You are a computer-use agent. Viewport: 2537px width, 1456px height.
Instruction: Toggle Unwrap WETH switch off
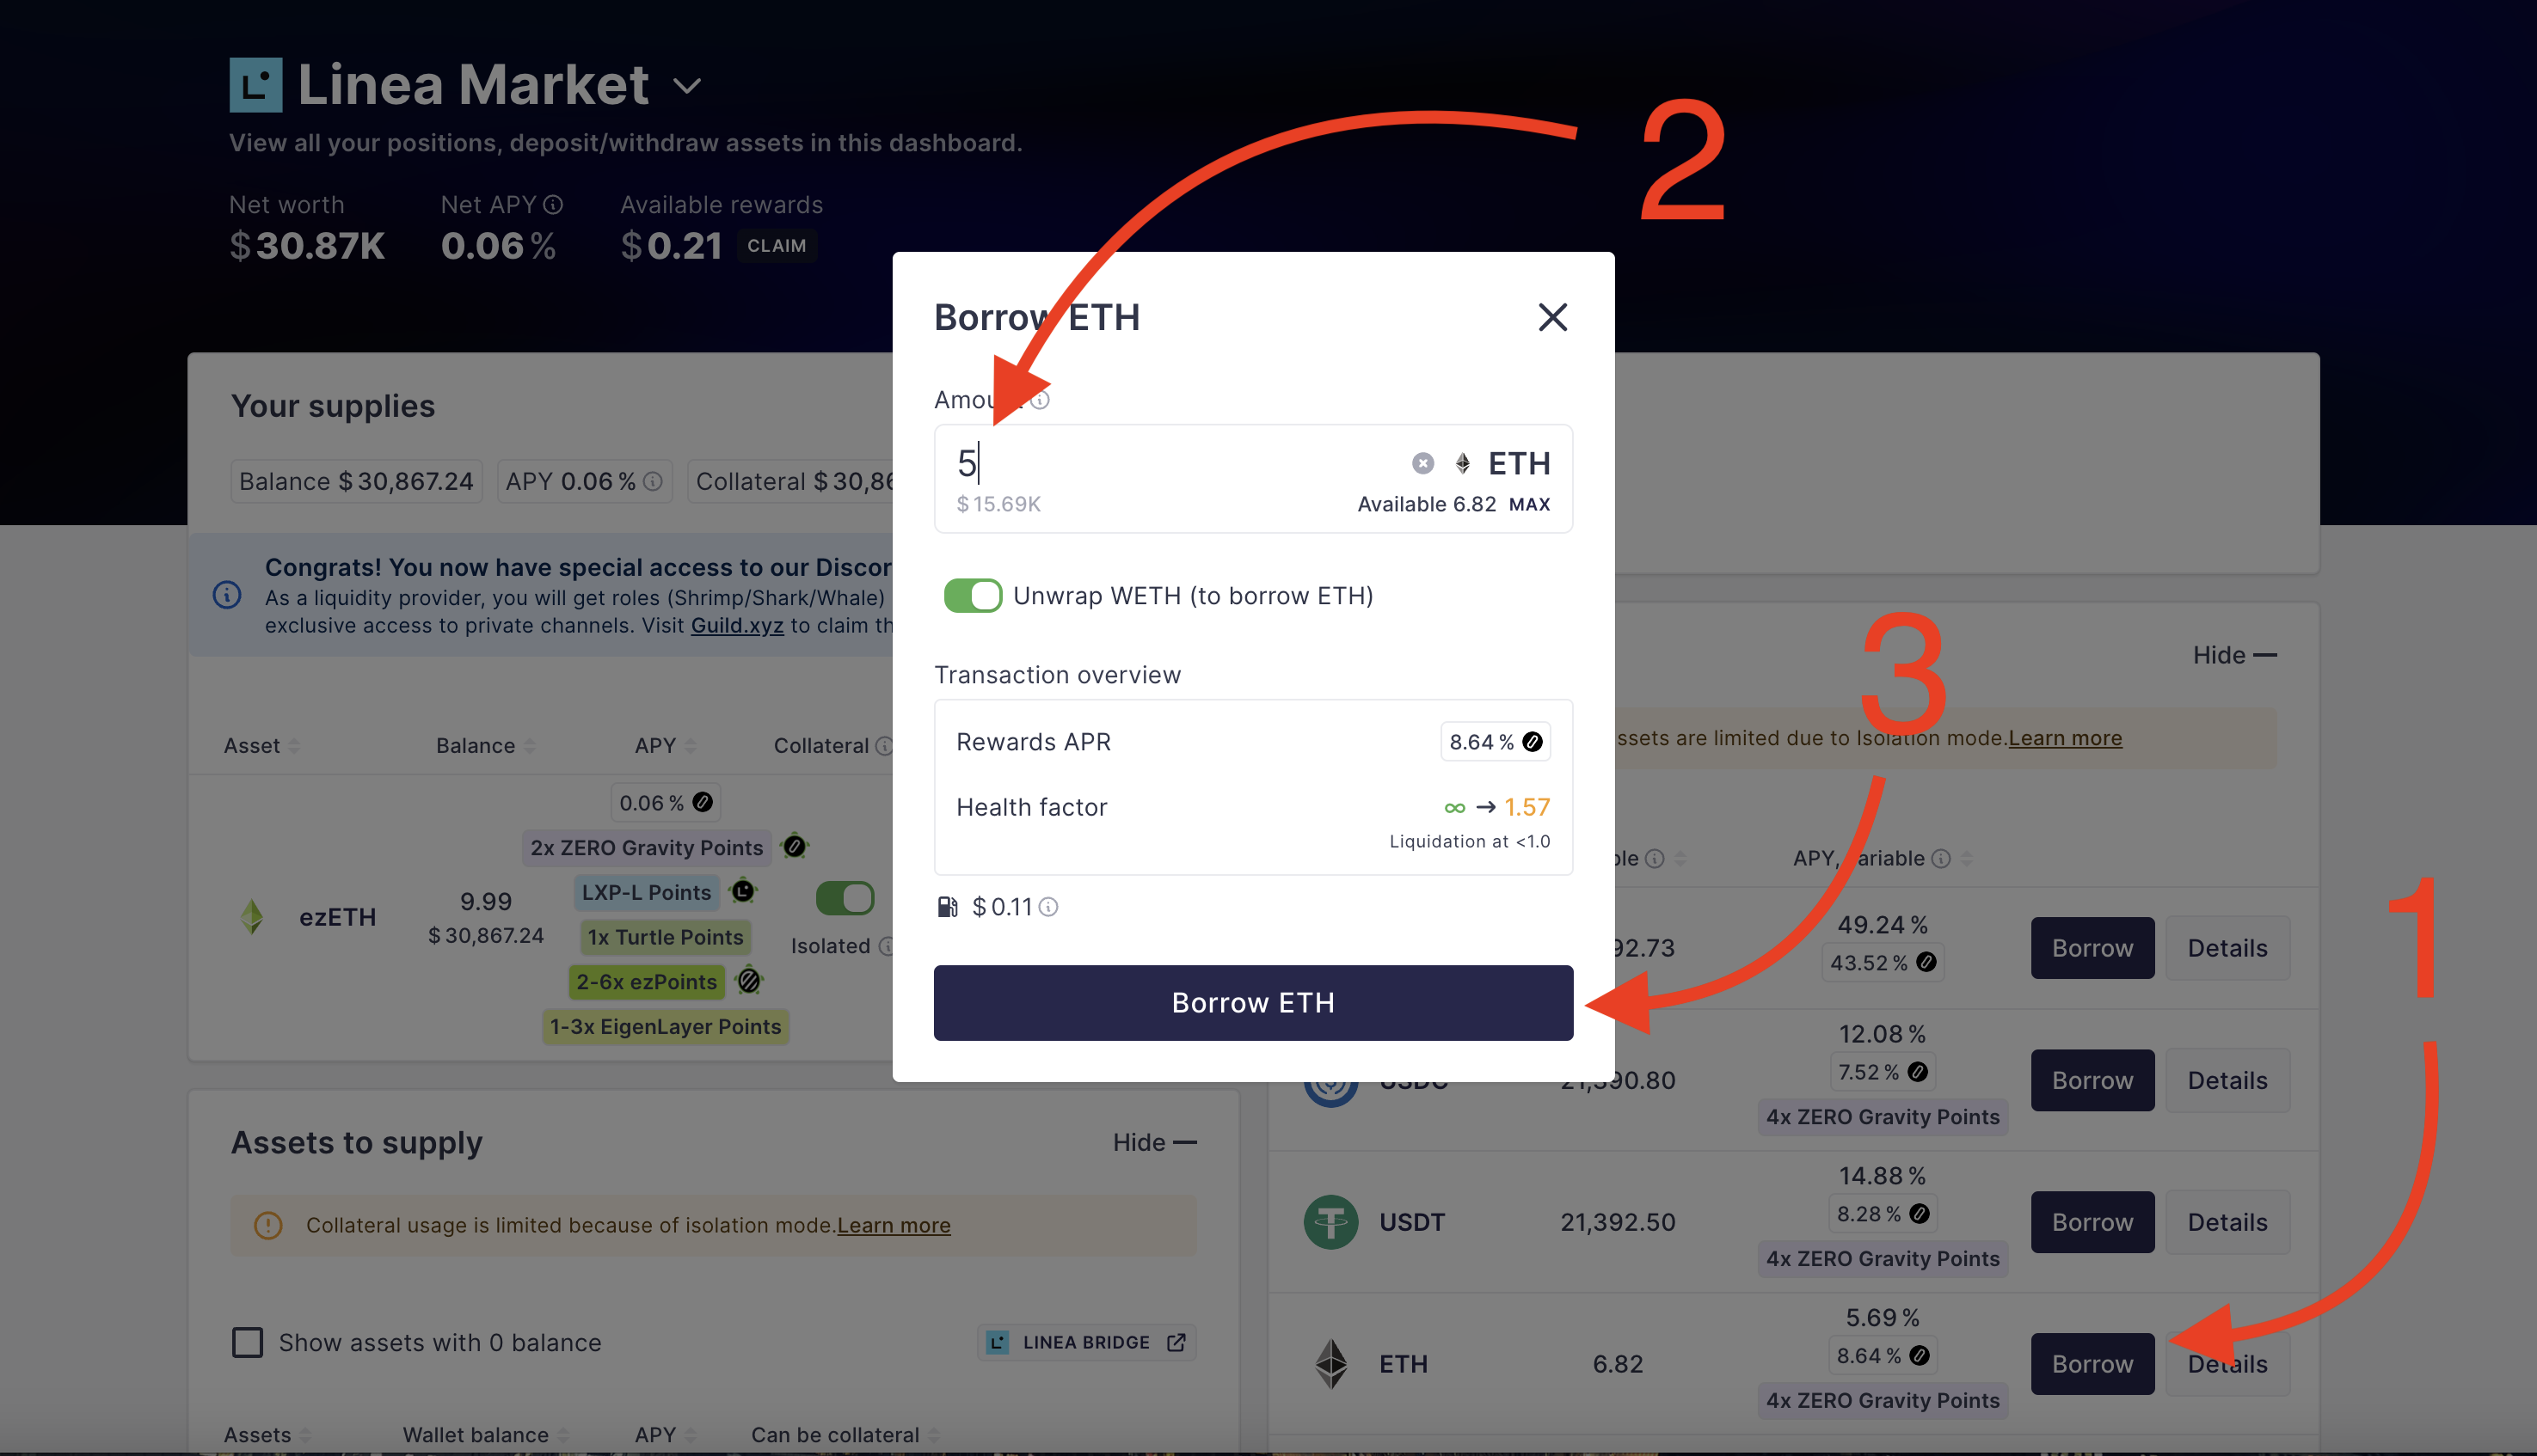click(973, 596)
